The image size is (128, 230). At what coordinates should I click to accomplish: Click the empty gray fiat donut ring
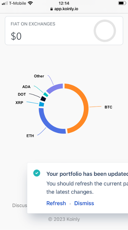105,31
